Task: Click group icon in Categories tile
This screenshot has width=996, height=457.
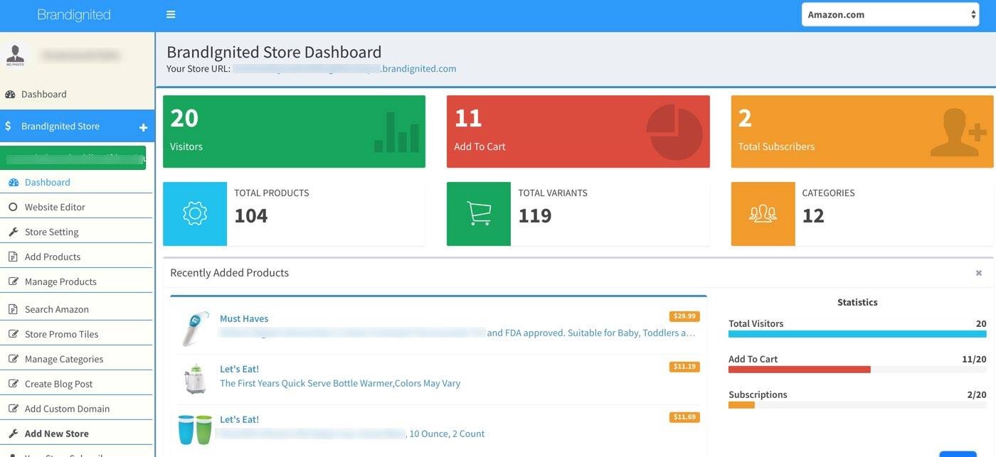Action: click(x=763, y=214)
